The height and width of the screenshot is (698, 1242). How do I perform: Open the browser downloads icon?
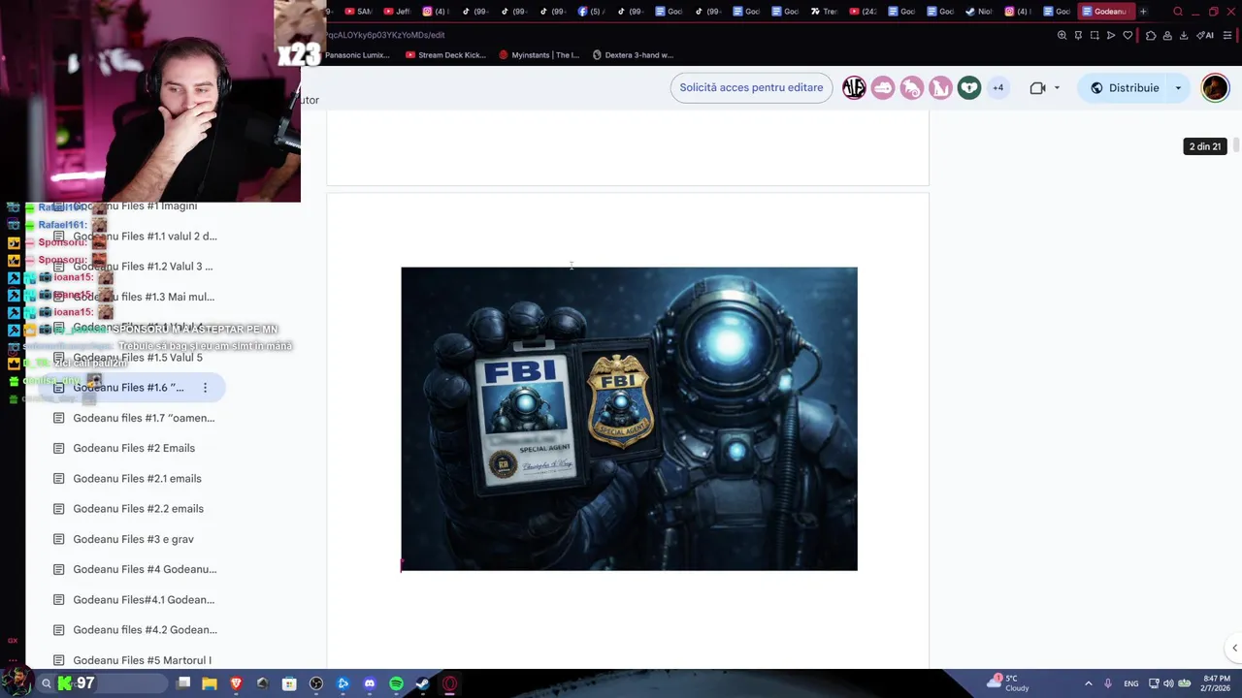1184,35
